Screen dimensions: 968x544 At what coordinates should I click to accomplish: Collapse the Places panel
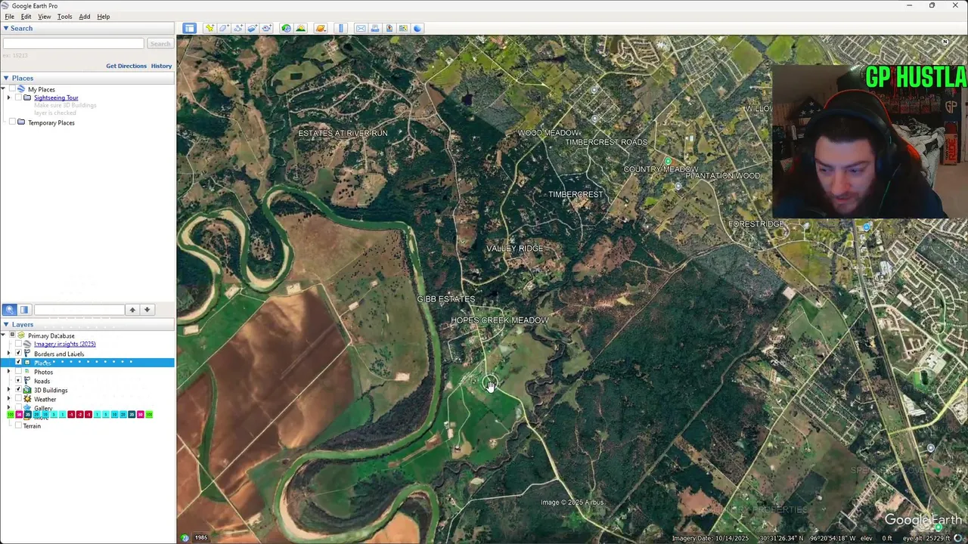pyautogui.click(x=6, y=78)
